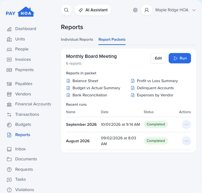Click the Date column header
The image size is (202, 193).
point(105,112)
